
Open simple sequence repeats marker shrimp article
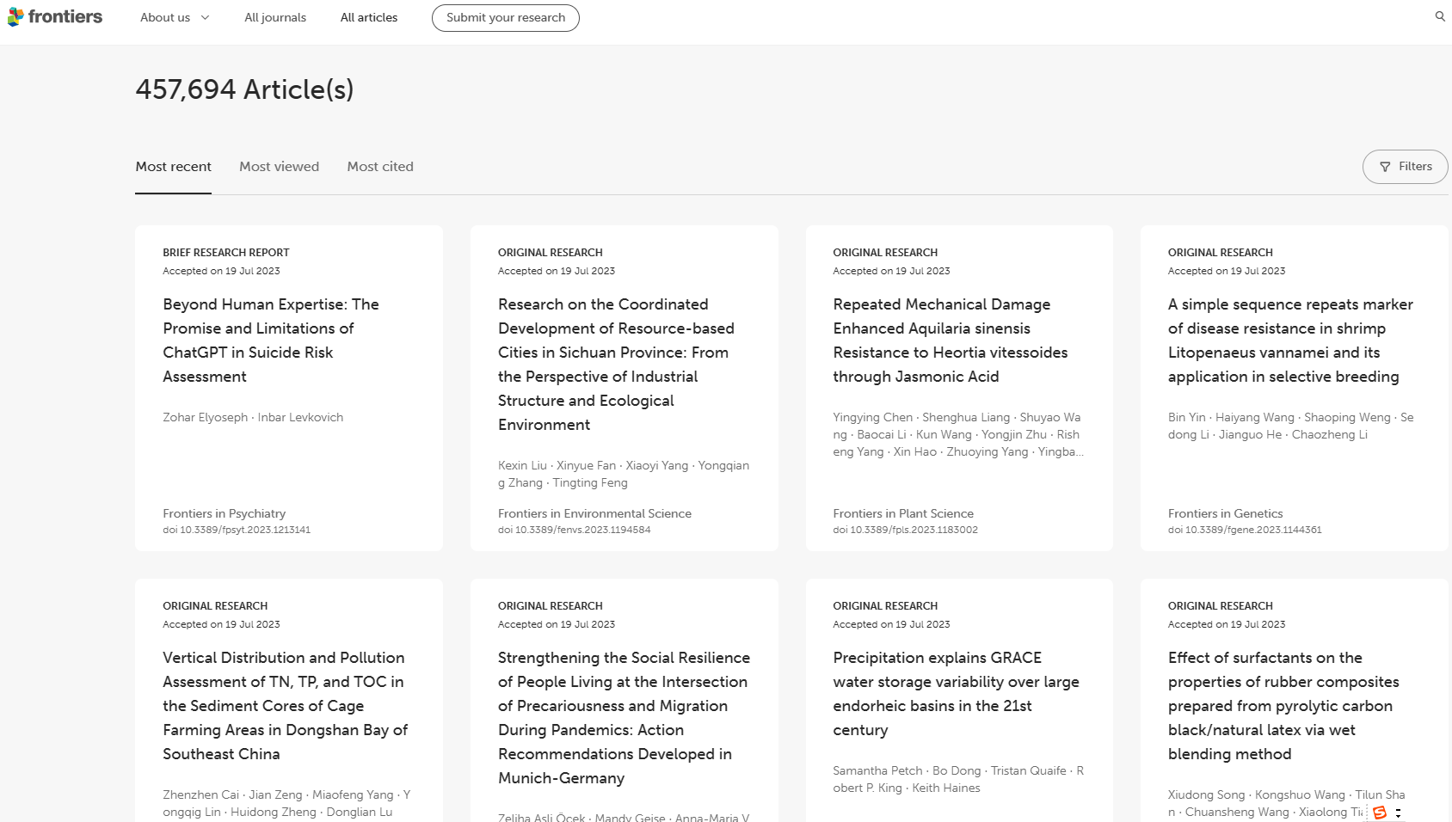(x=1290, y=340)
